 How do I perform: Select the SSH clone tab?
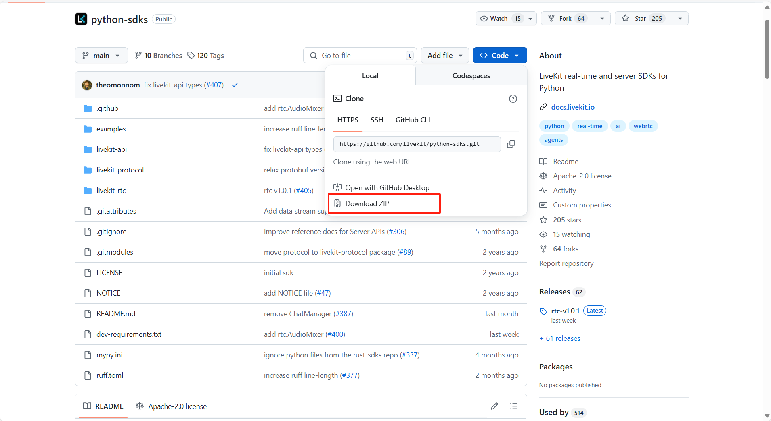coord(377,120)
